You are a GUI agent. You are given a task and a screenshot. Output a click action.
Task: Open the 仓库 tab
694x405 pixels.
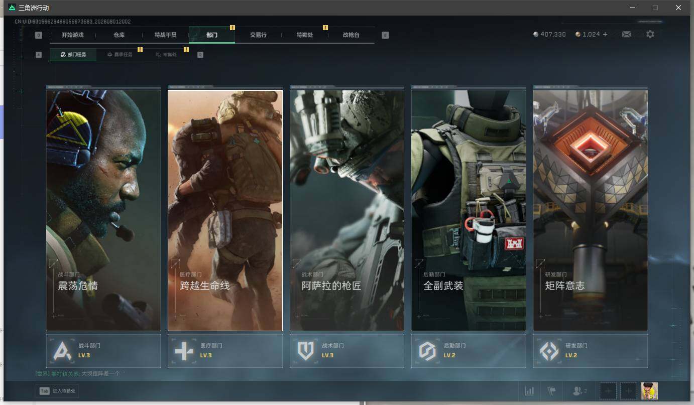[119, 35]
